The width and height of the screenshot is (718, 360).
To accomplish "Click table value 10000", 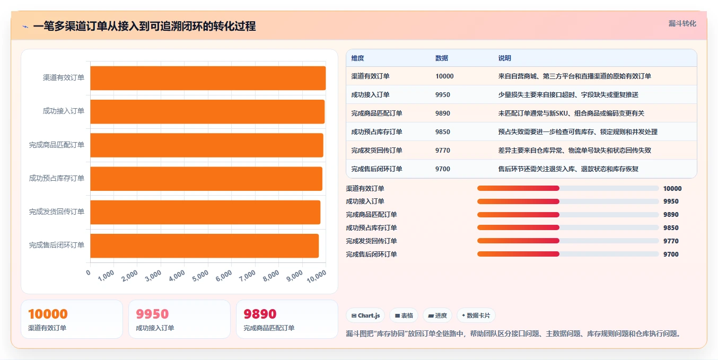I will click(444, 76).
